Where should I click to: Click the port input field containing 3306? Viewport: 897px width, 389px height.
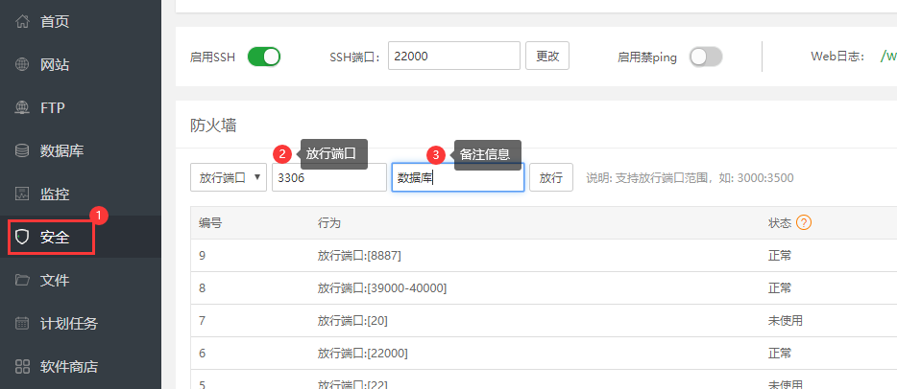pyautogui.click(x=328, y=177)
